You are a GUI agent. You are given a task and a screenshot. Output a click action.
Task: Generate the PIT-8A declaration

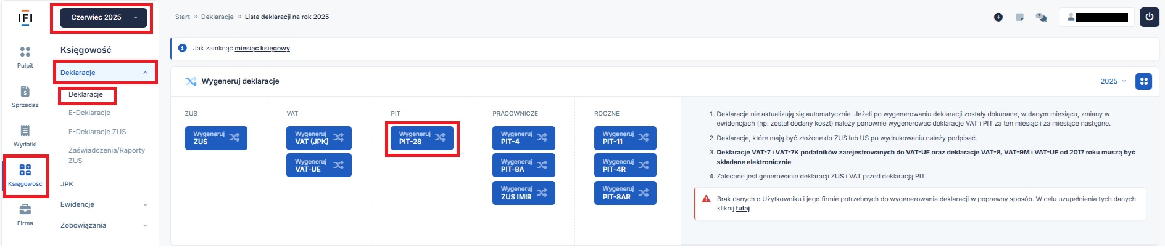(x=524, y=165)
